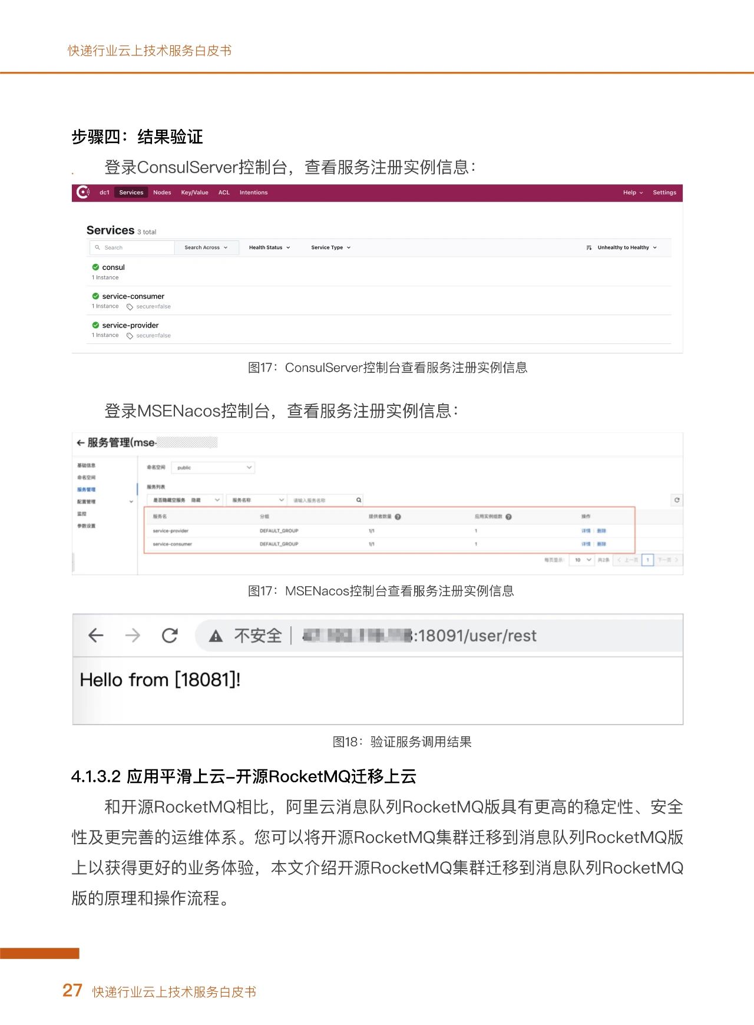Open the Unhealthy to Healthy sort dropdown
This screenshot has height=1025, width=754.
pyautogui.click(x=627, y=247)
